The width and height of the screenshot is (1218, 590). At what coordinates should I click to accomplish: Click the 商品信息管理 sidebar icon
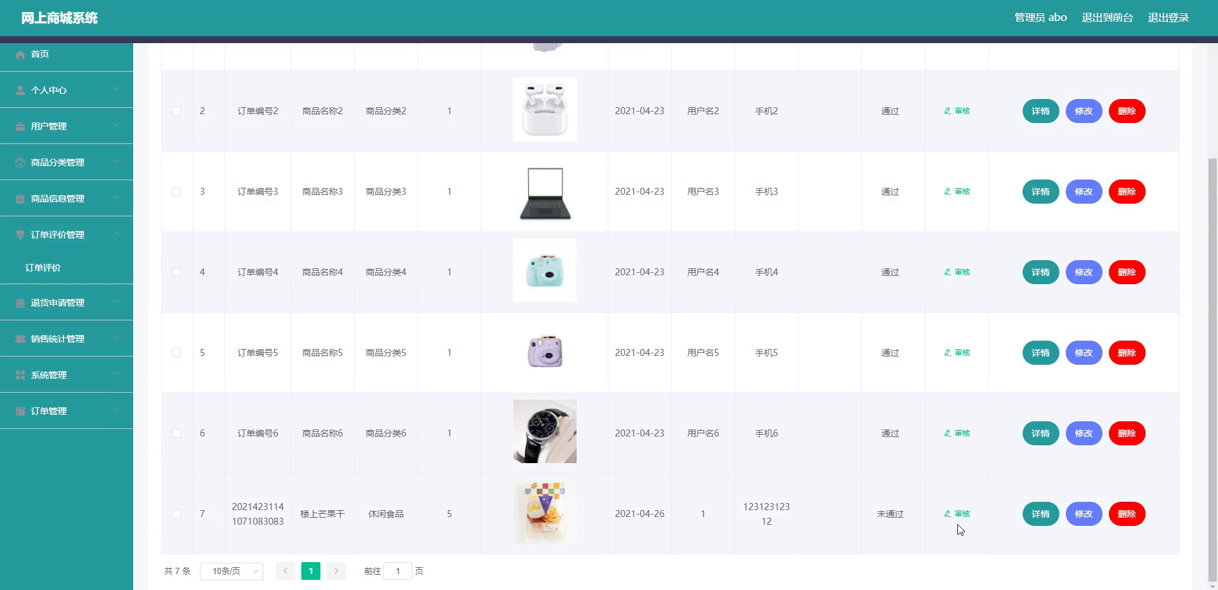[x=20, y=199]
